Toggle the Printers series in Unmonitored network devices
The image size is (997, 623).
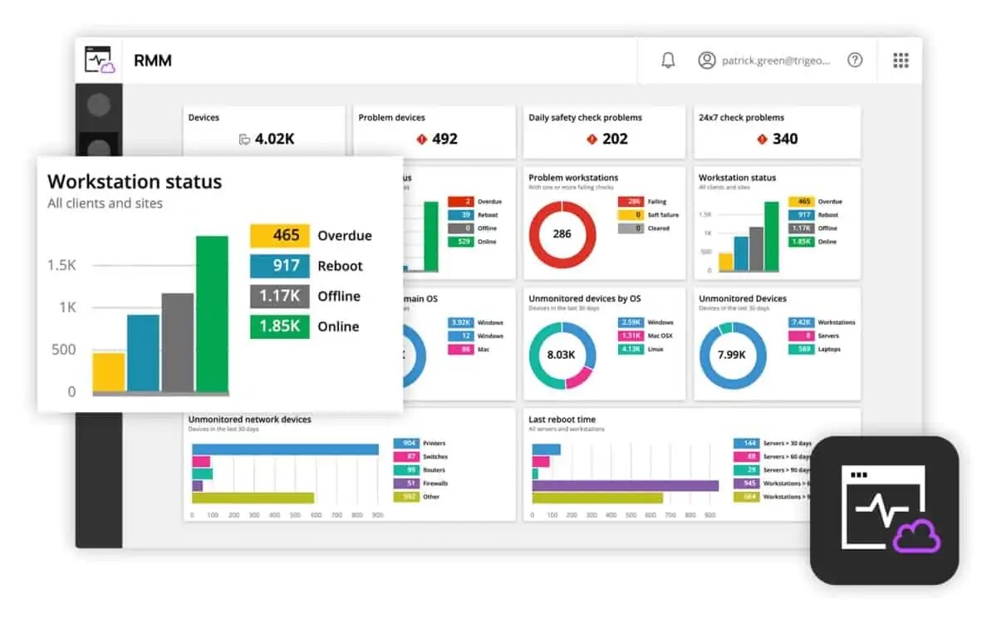coord(408,443)
